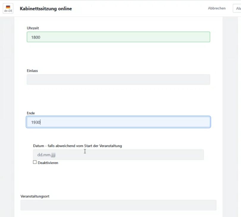Click the German flag icon
Screen dimensions: 241x217
(8, 7)
